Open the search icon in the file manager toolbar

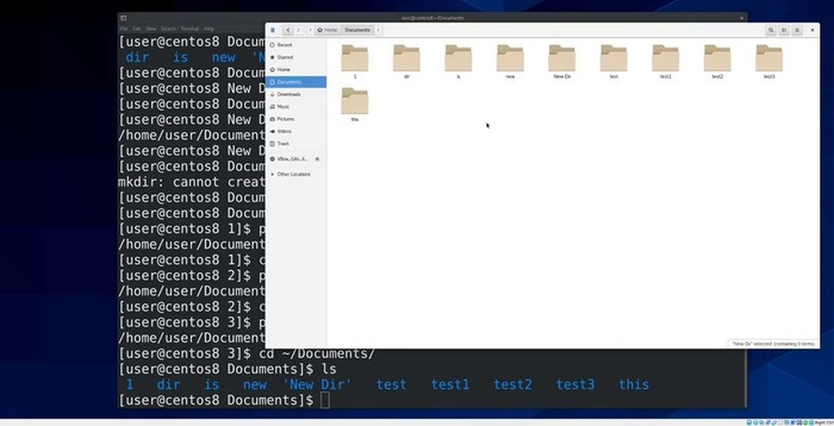[771, 30]
